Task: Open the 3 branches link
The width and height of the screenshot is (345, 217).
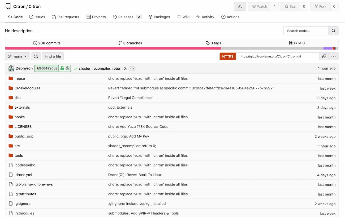Action: pyautogui.click(x=130, y=43)
